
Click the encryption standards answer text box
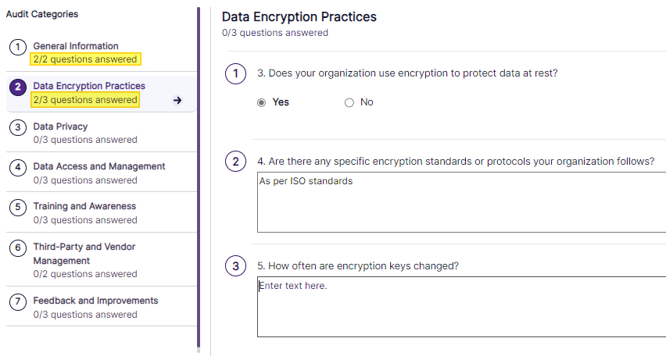[461, 202]
